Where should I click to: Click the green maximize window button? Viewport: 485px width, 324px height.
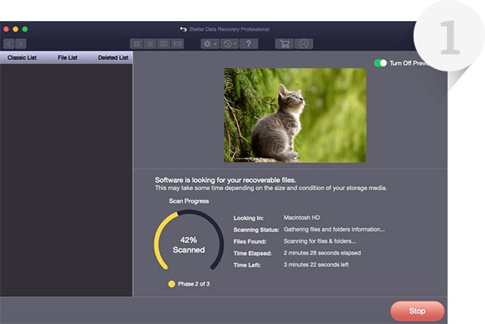(25, 29)
